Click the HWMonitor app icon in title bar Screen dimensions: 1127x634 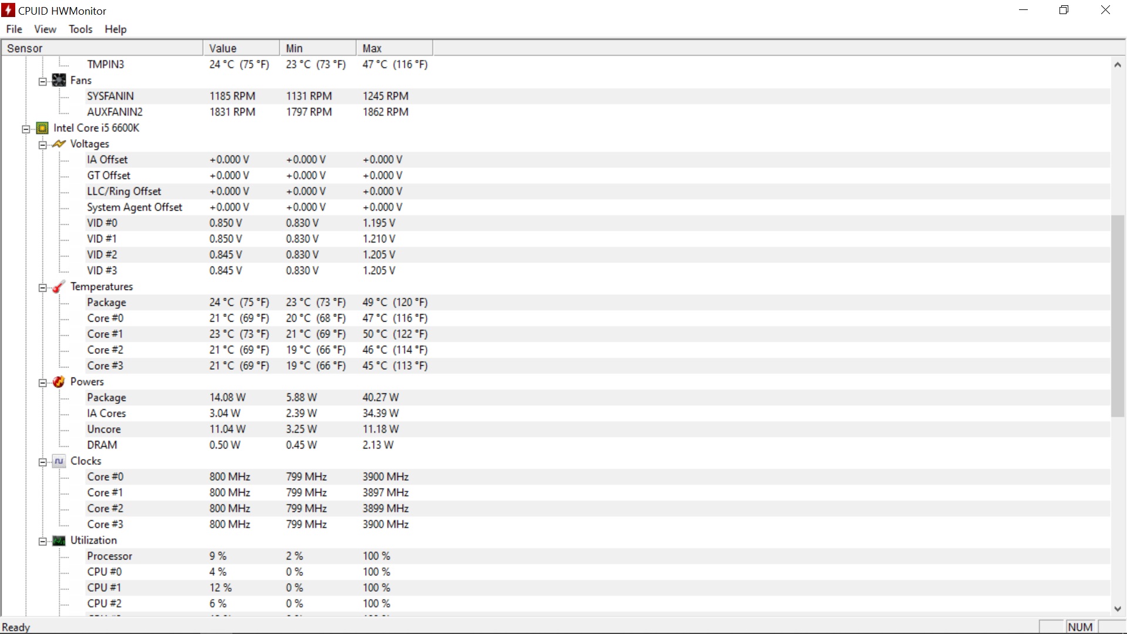(x=8, y=11)
